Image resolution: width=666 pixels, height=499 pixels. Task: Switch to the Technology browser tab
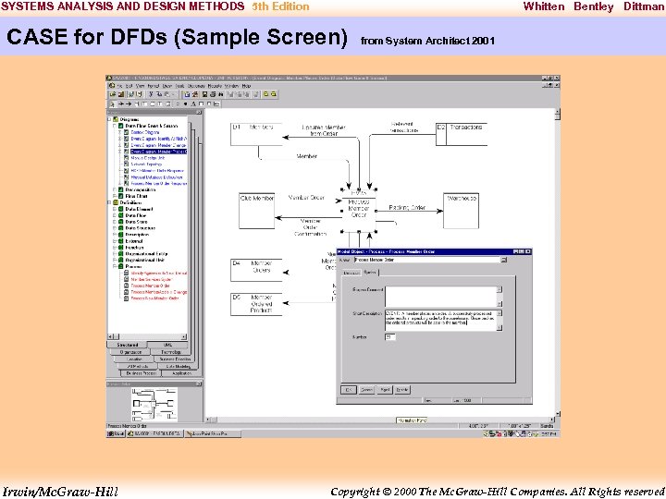171,352
